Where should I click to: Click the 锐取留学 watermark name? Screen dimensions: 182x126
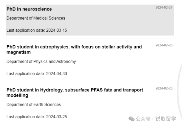tap(166, 119)
